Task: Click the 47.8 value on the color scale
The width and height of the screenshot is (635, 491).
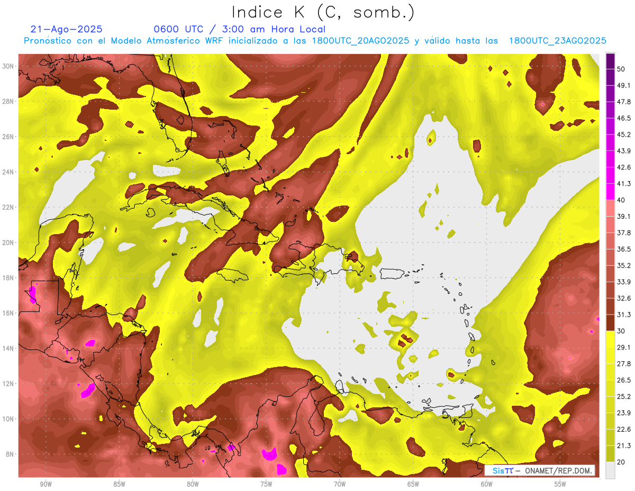Action: tap(623, 102)
